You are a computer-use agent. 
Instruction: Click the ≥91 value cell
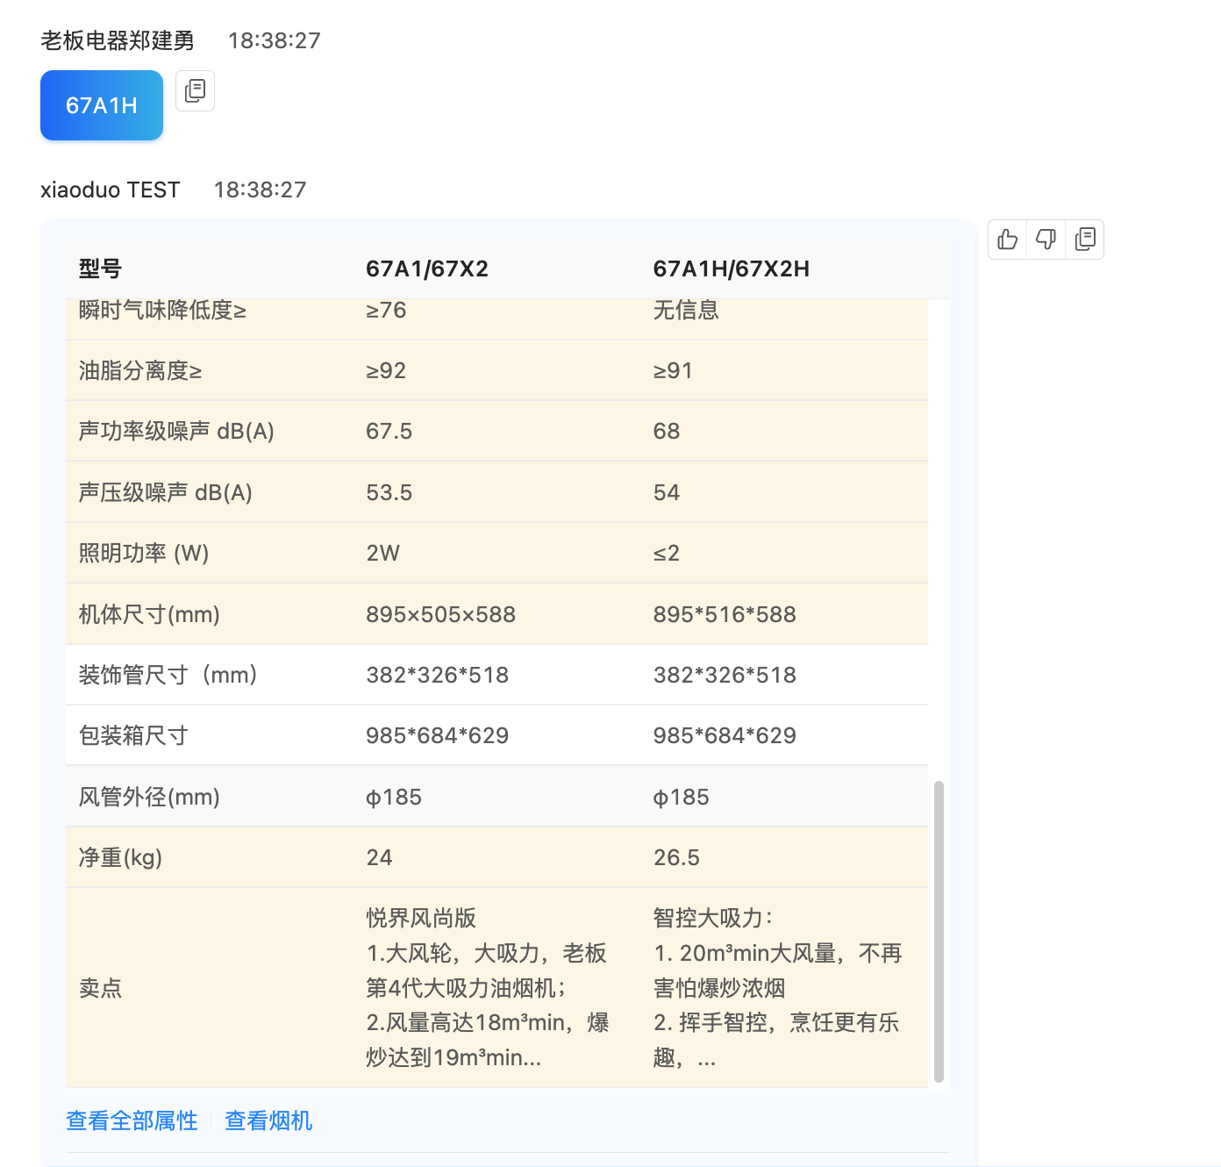tap(673, 370)
